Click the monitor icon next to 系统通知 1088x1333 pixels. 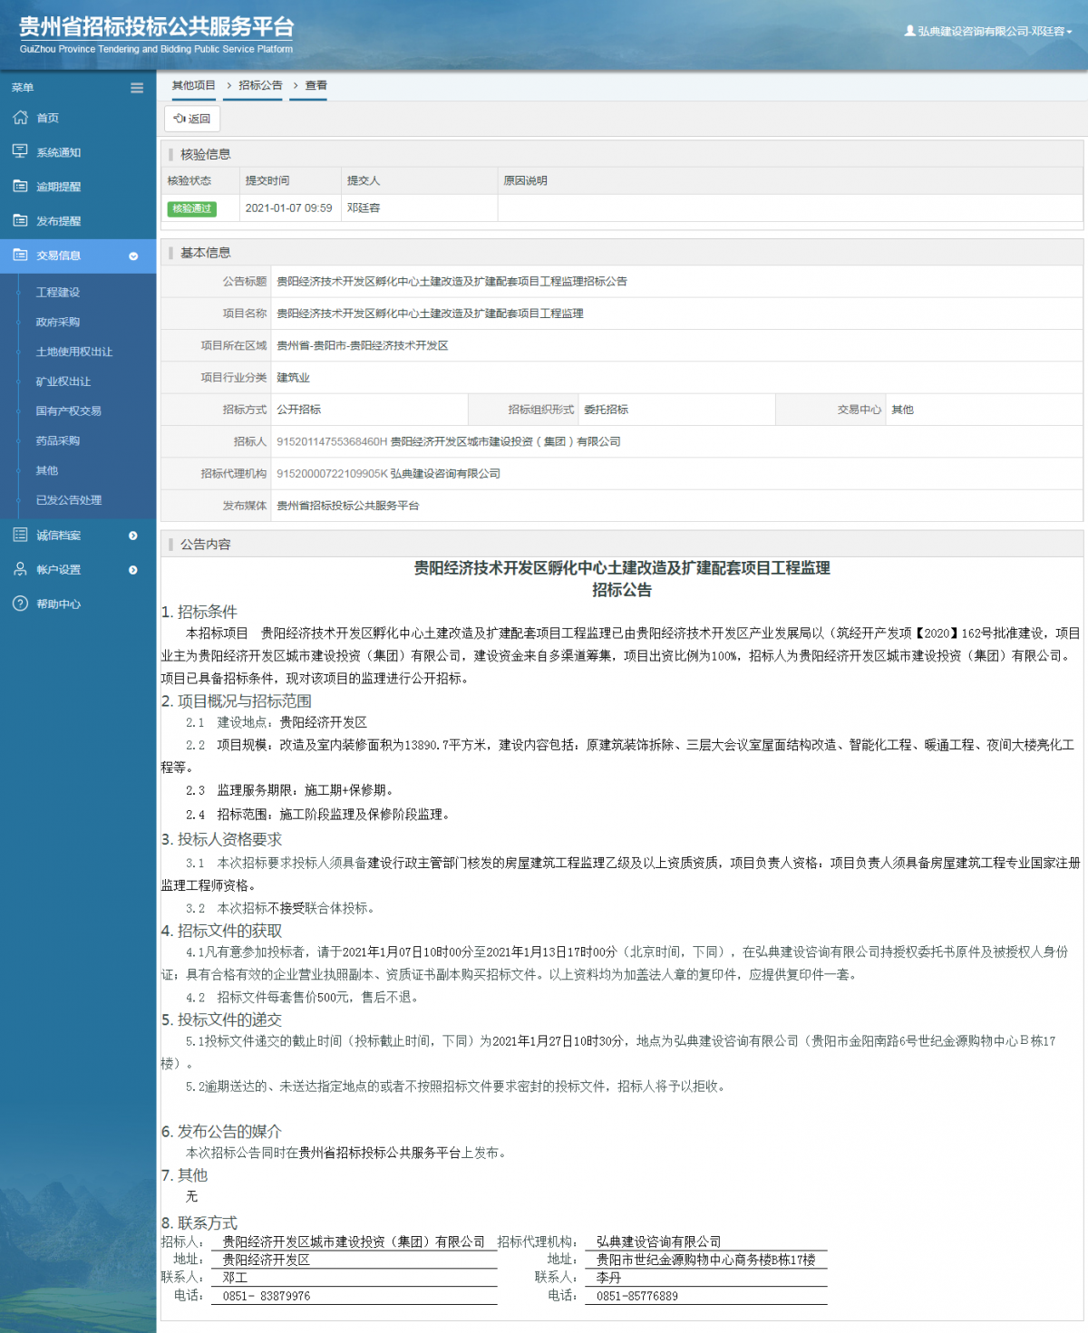pos(20,151)
